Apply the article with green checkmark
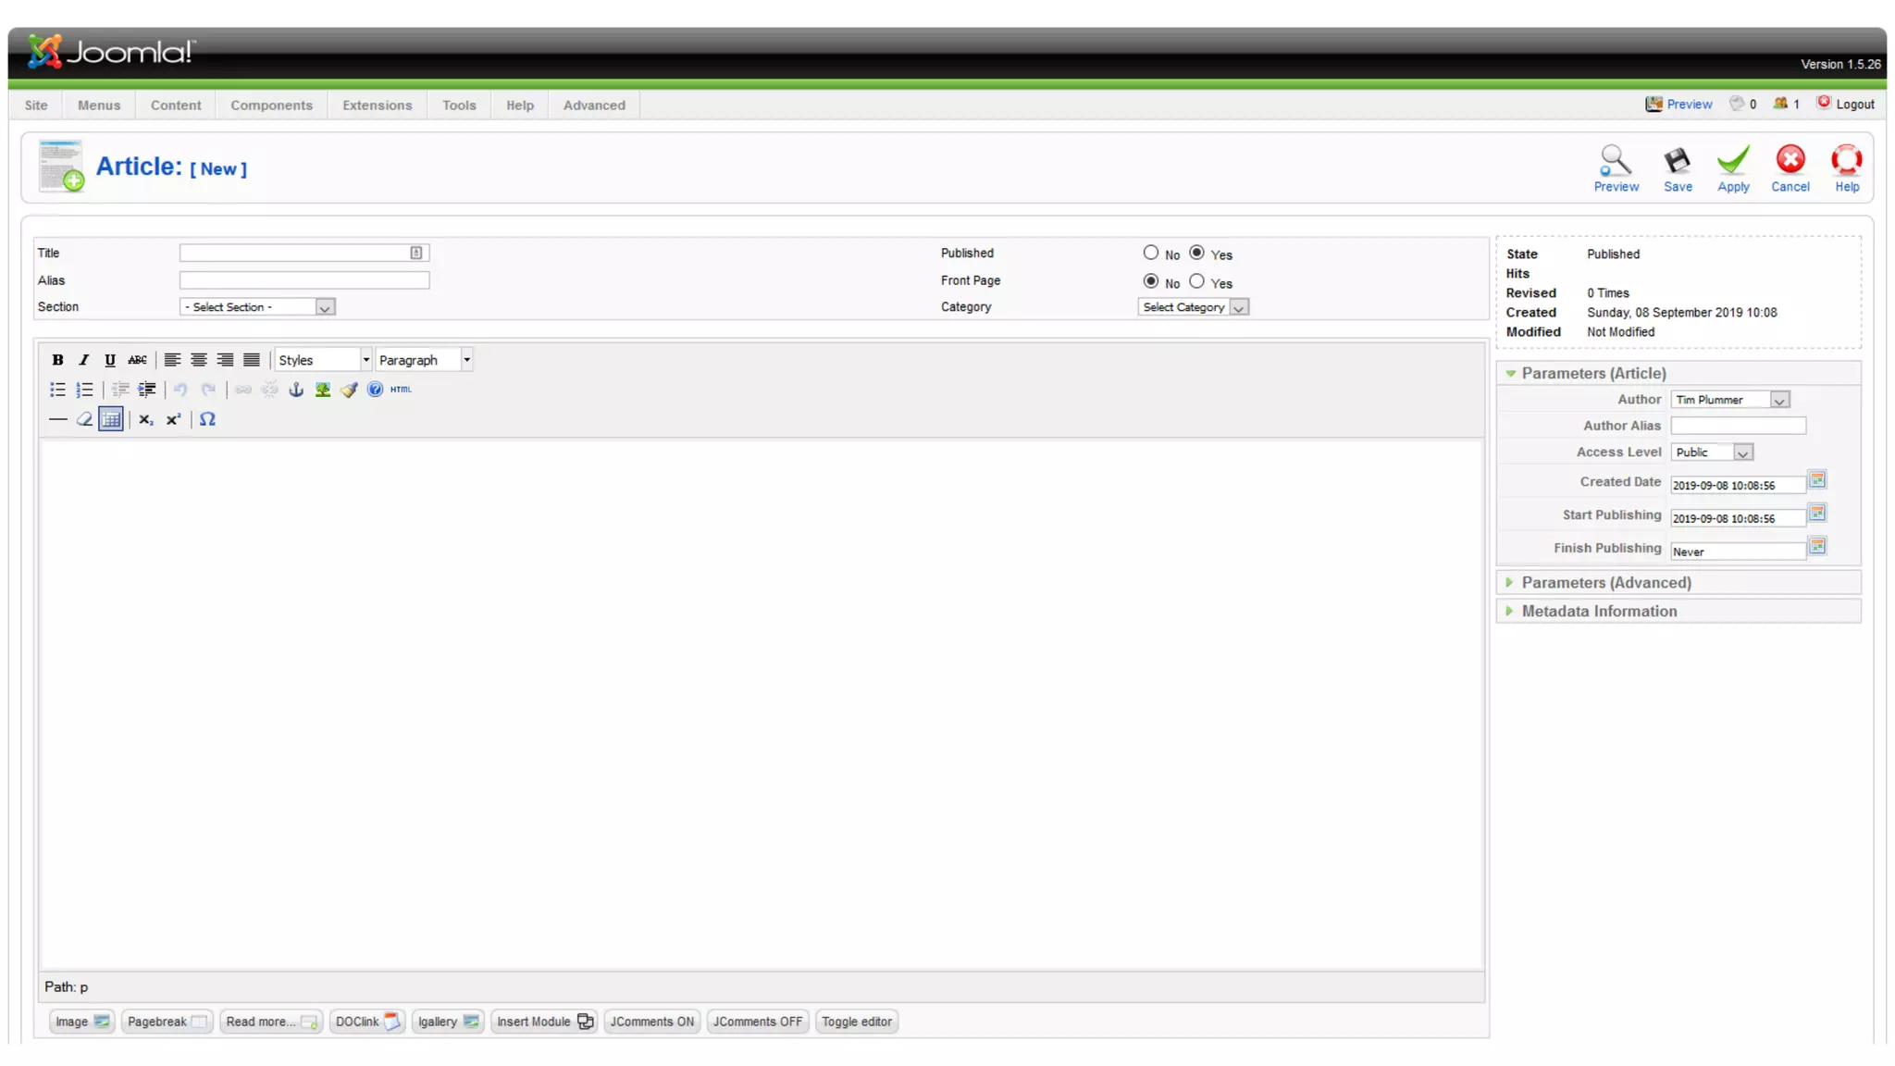The width and height of the screenshot is (1895, 1066). coord(1732,168)
